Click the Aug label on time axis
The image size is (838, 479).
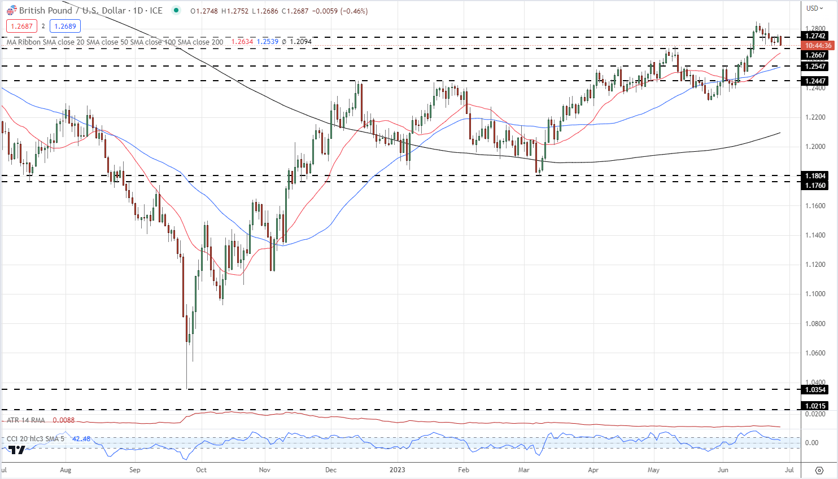[66, 469]
